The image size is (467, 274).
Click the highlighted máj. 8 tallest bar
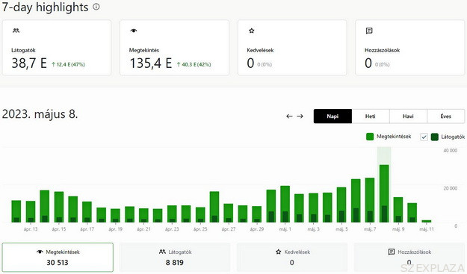[384, 193]
